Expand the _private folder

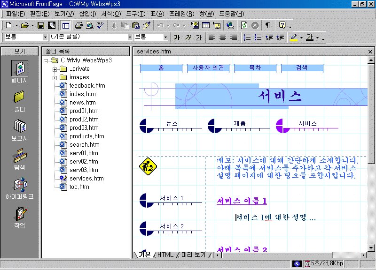(x=55, y=69)
